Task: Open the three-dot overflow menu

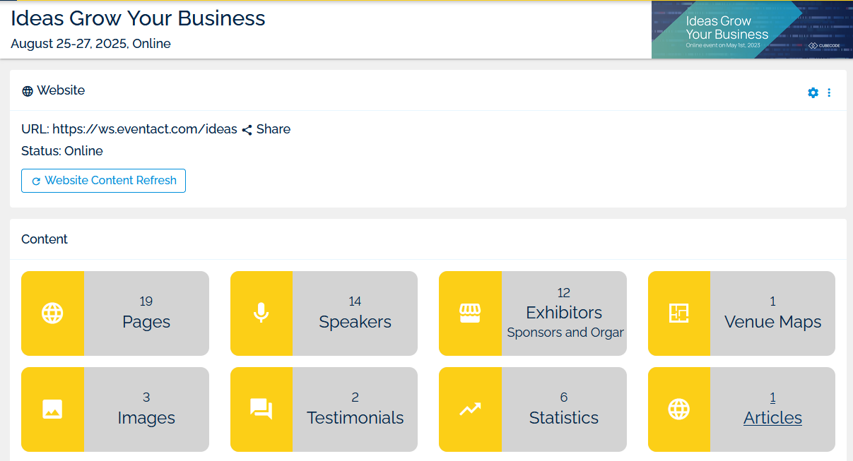Action: click(829, 92)
